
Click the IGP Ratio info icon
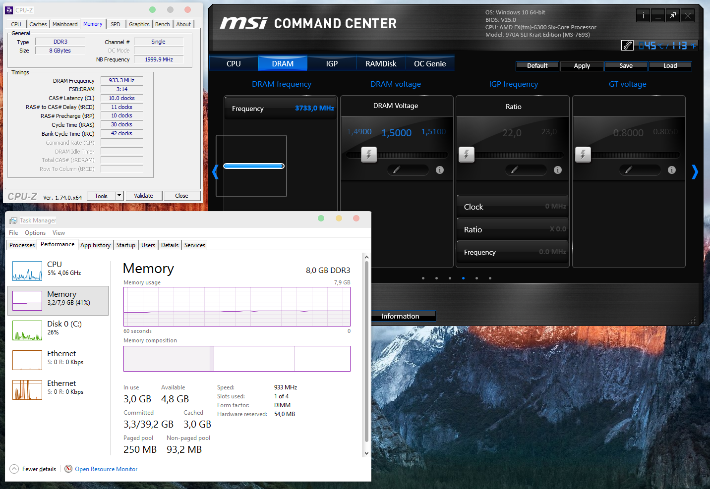pos(558,170)
